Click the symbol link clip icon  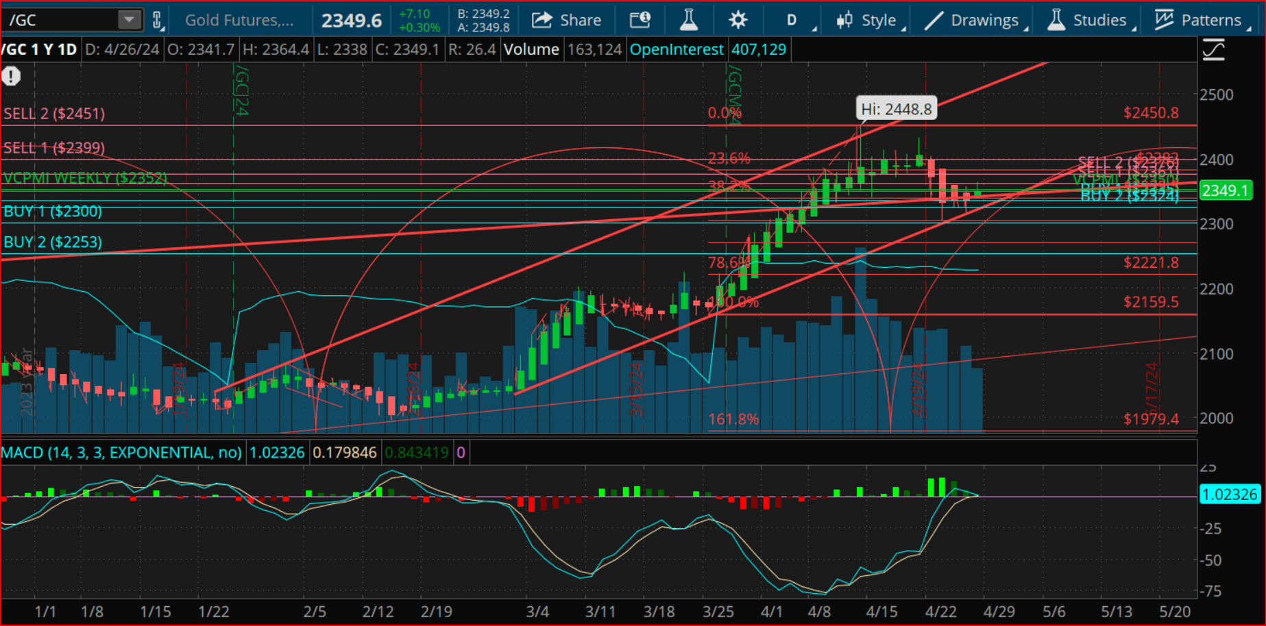point(158,20)
